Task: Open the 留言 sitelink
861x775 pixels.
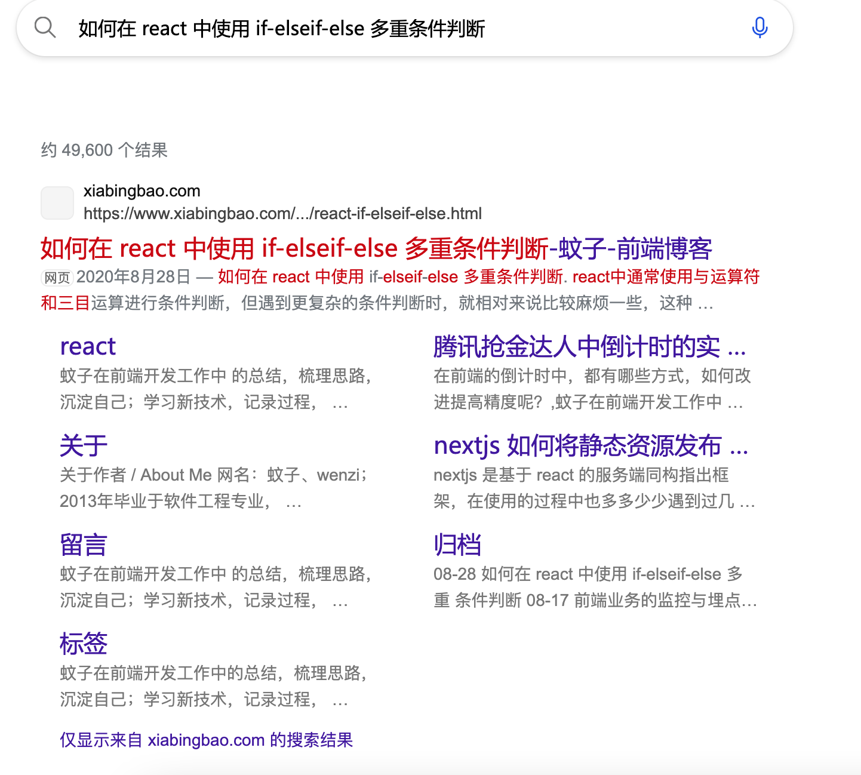Action: tap(84, 545)
